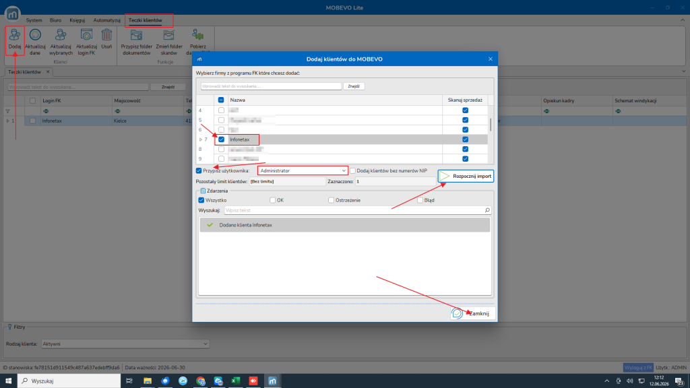The image size is (690, 388).
Task: Open File Explorer from the taskbar
Action: pyautogui.click(x=148, y=381)
